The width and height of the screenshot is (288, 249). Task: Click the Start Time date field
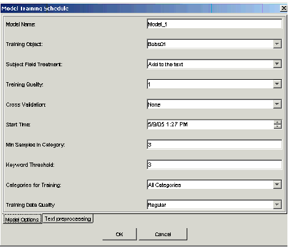(x=210, y=124)
